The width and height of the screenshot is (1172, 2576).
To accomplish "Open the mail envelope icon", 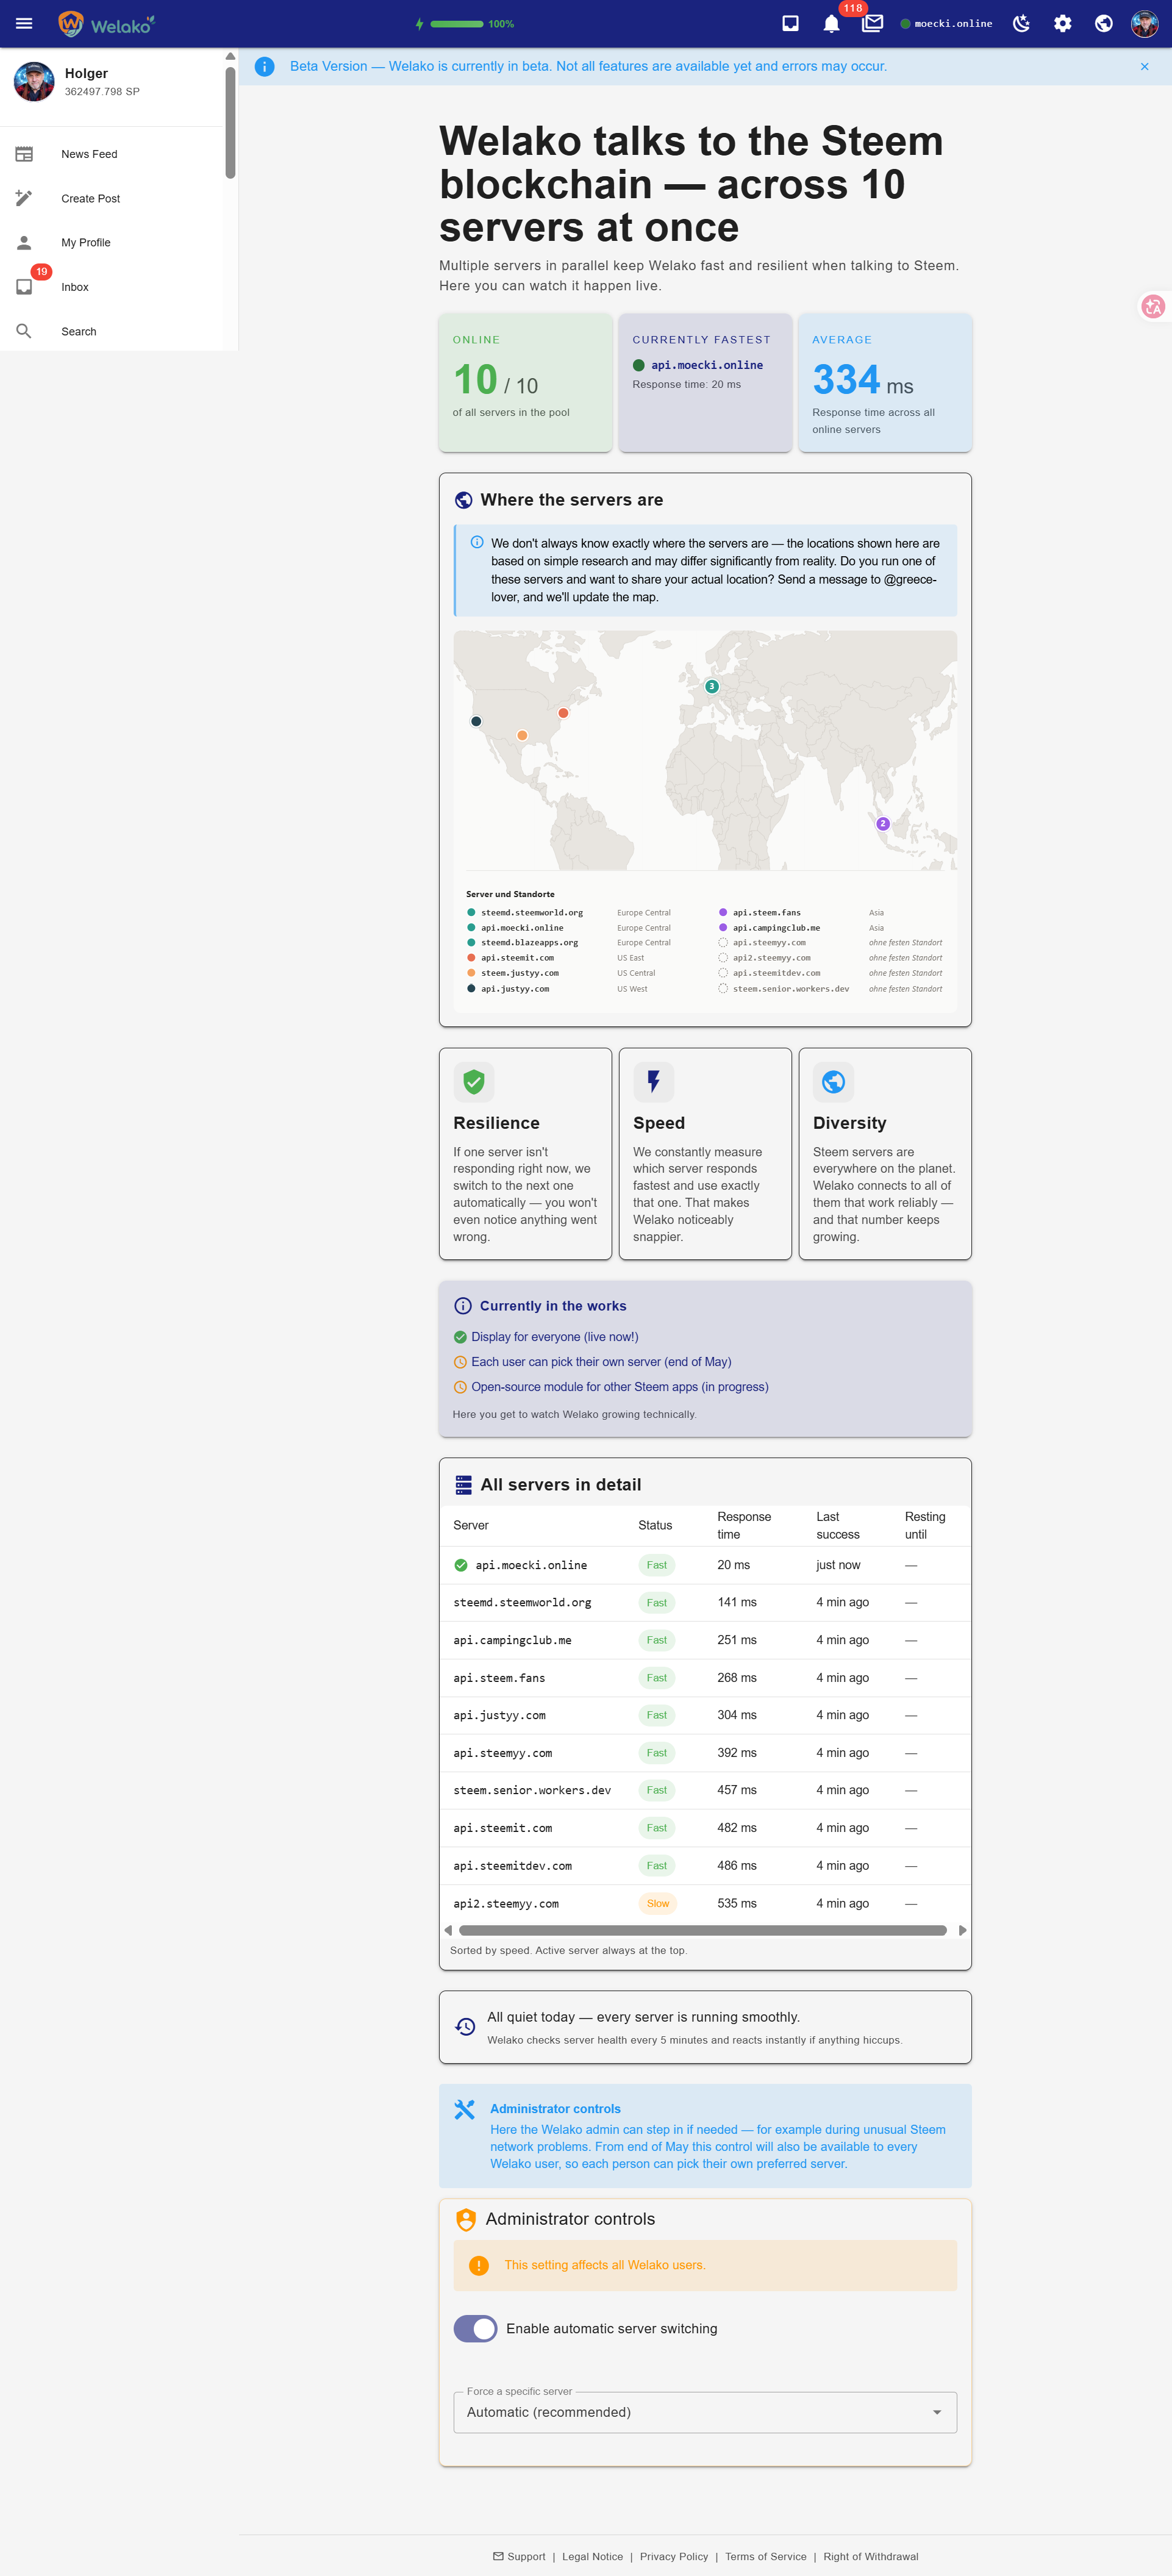I will [872, 23].
